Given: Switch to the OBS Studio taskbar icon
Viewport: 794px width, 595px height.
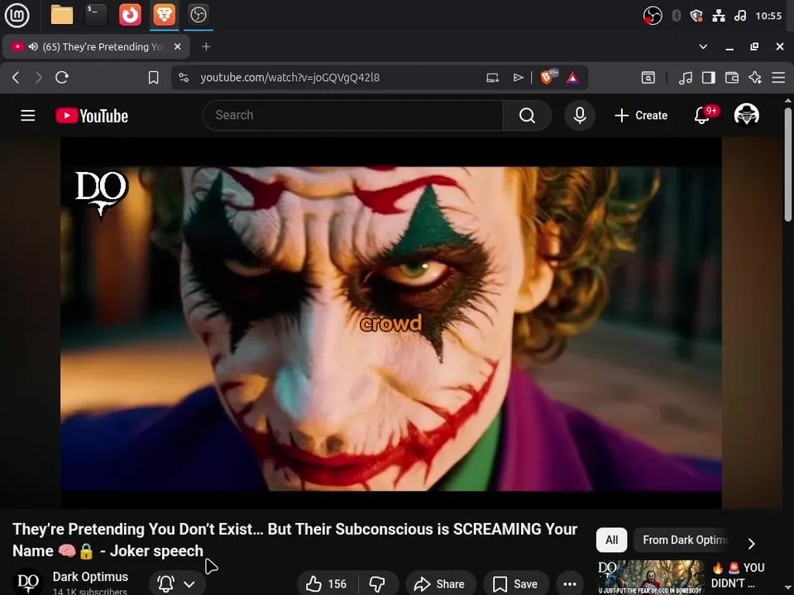Looking at the screenshot, I should click(198, 15).
